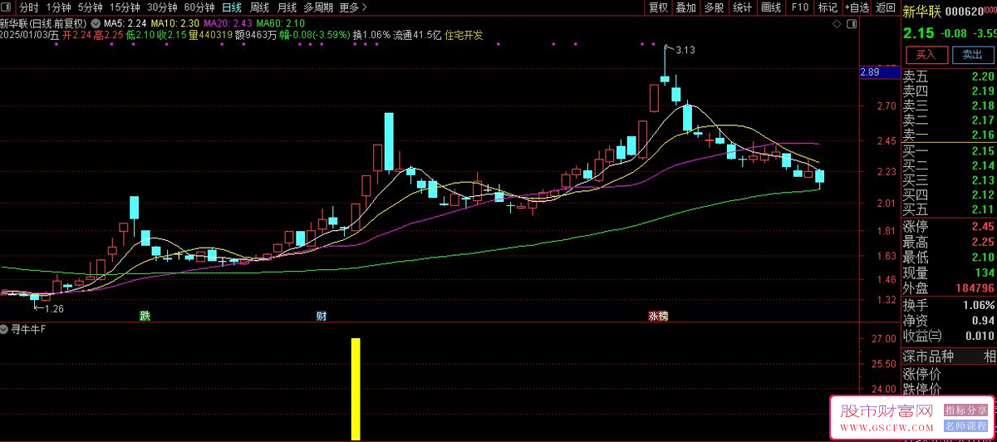Image resolution: width=997 pixels, height=442 pixels.
Task: Open F10 company information
Action: [x=799, y=7]
